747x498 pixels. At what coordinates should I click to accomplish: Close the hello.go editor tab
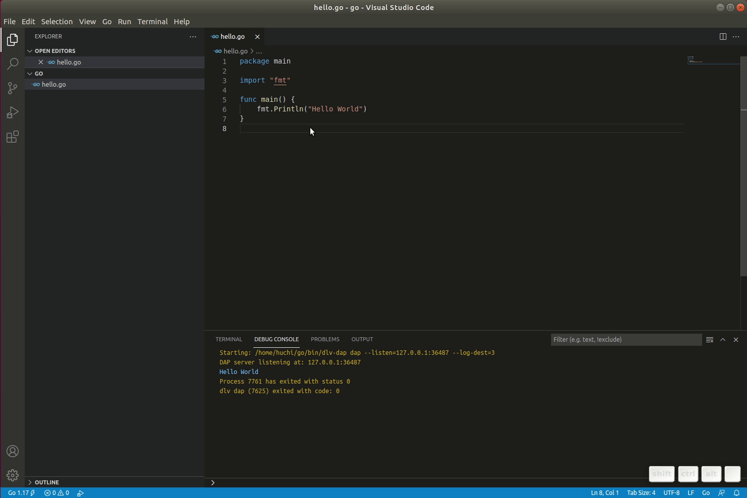257,37
